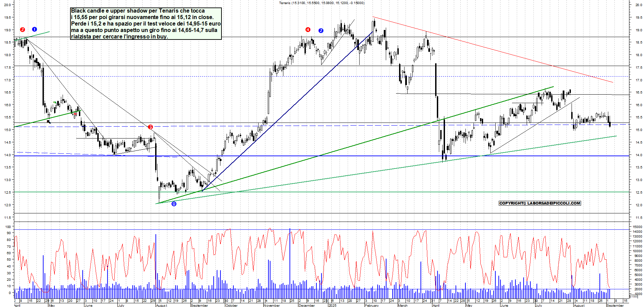
Task: Click the March label on the date axis
Action: tap(402, 305)
